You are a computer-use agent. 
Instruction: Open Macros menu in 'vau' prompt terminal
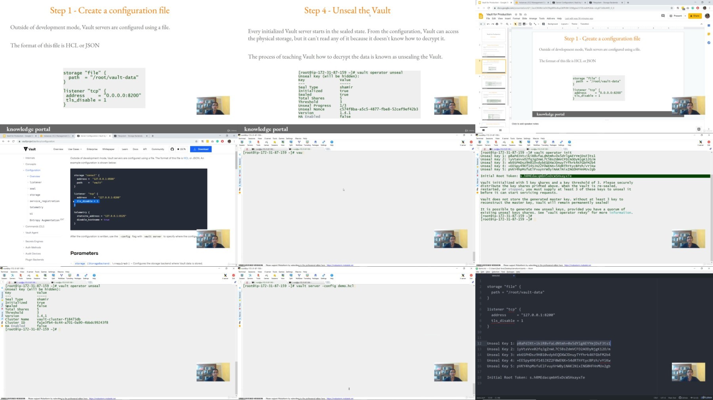pos(298,138)
